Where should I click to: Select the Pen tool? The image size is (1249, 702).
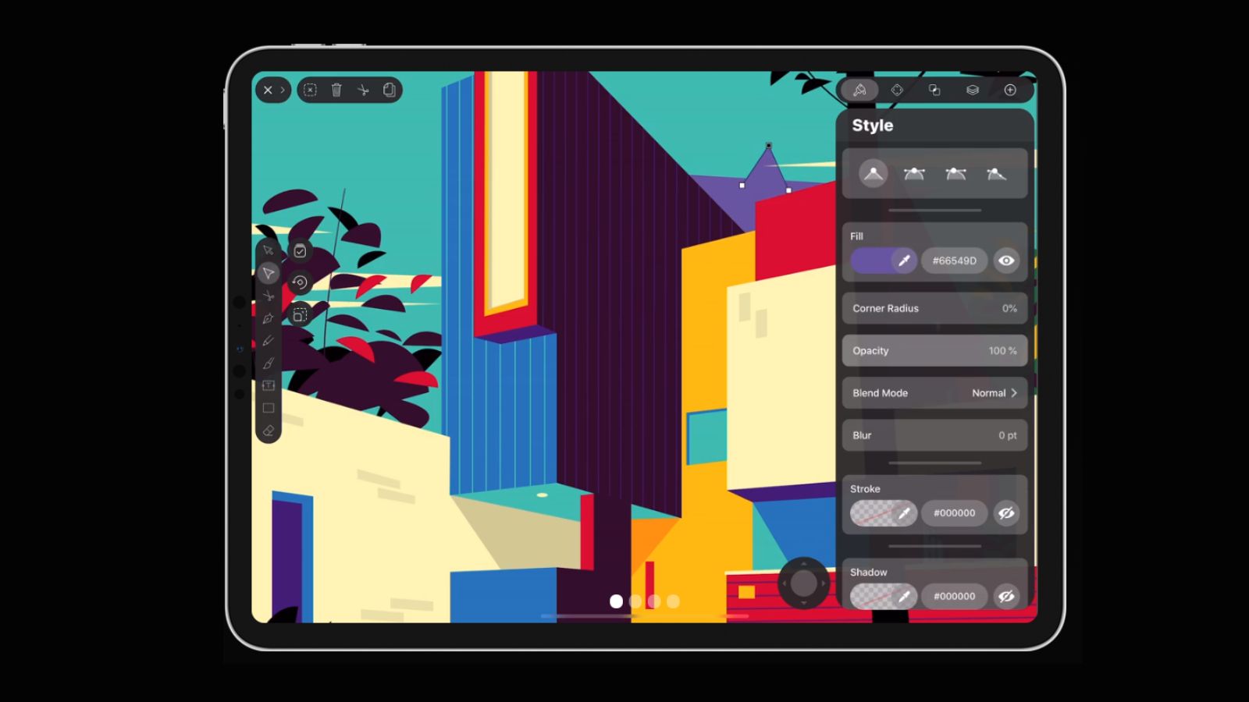tap(268, 317)
